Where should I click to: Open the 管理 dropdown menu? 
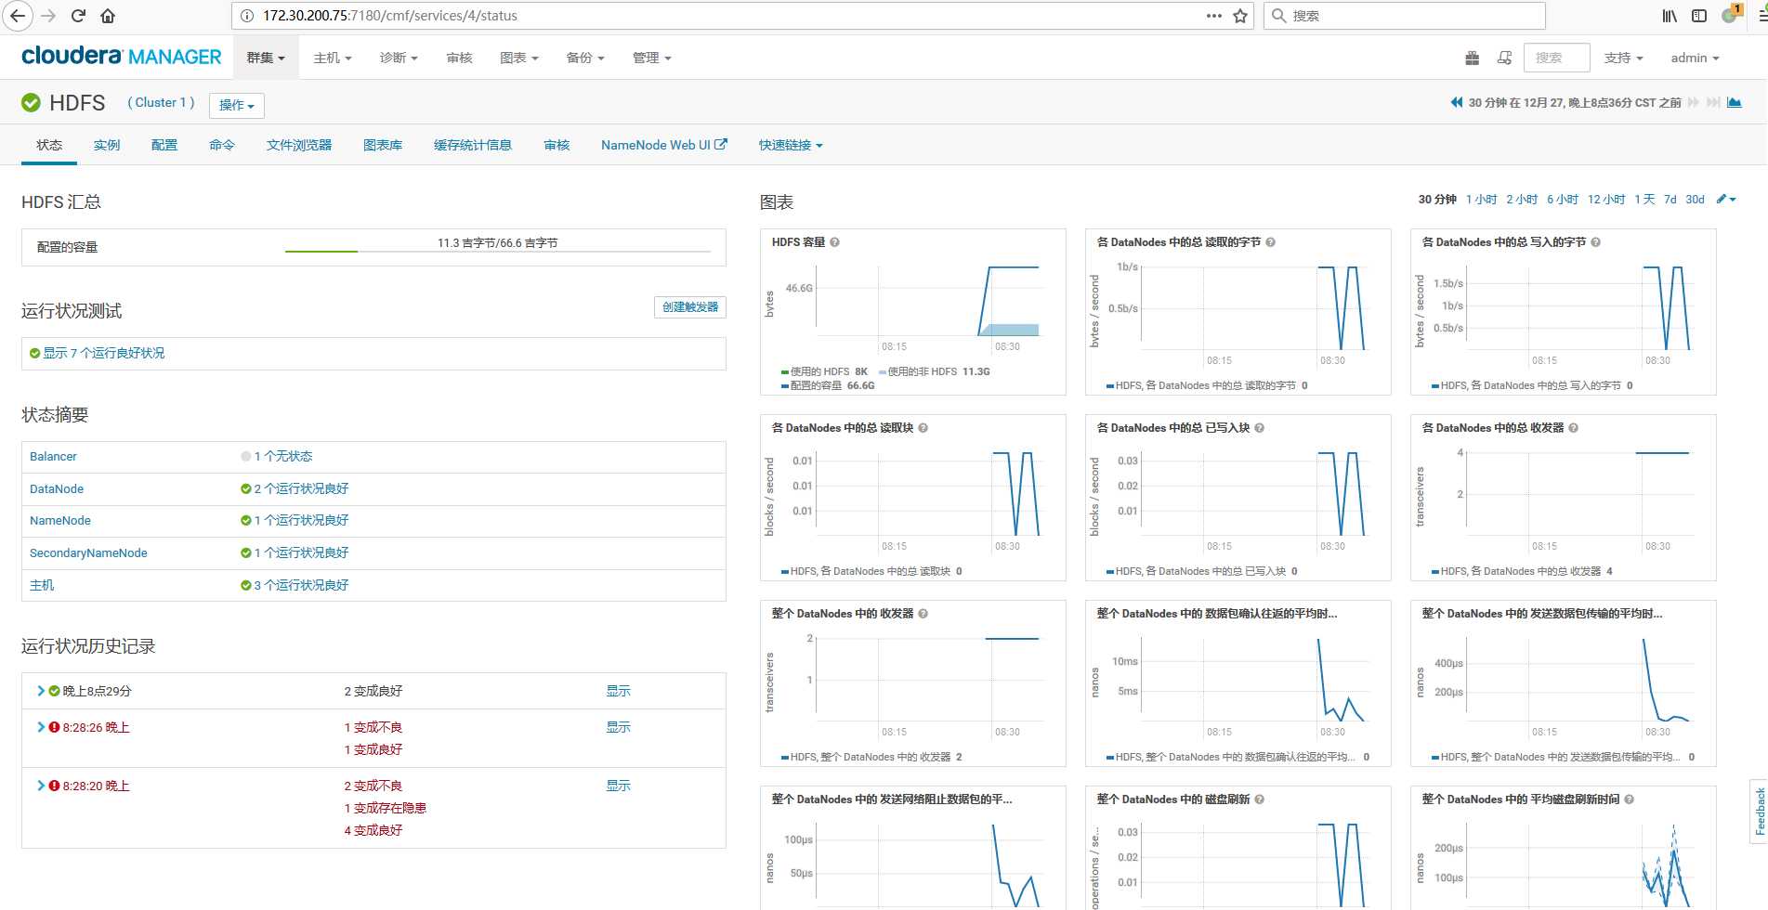tap(651, 58)
